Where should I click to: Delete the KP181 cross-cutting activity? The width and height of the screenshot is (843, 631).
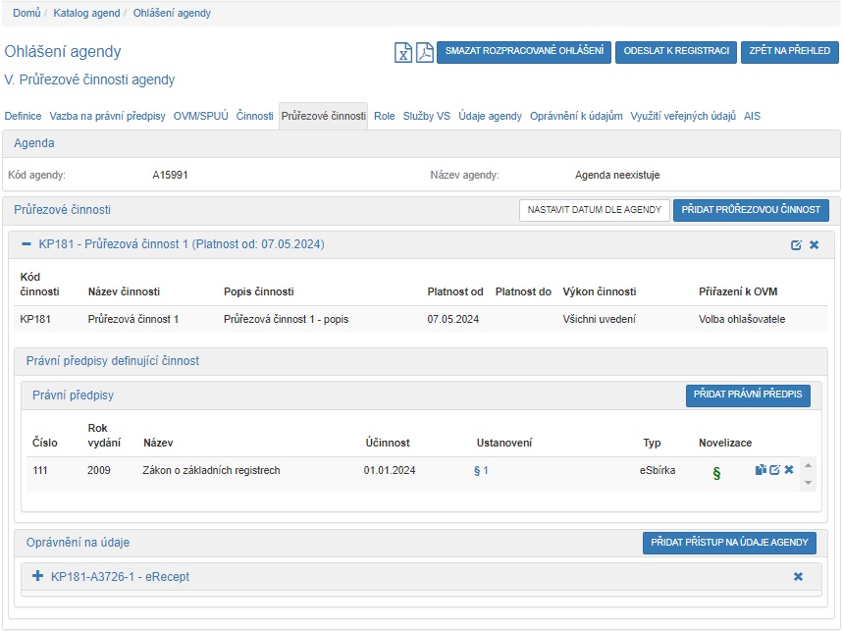814,244
